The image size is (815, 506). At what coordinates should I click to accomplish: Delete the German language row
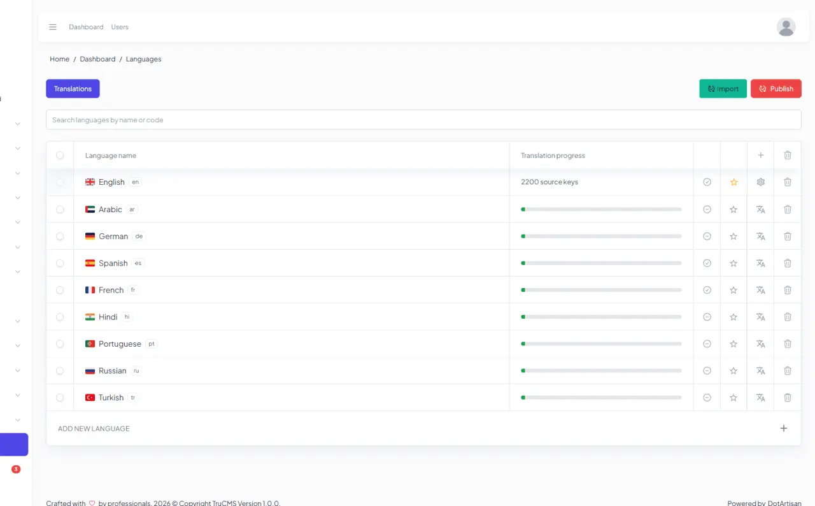pyautogui.click(x=788, y=236)
